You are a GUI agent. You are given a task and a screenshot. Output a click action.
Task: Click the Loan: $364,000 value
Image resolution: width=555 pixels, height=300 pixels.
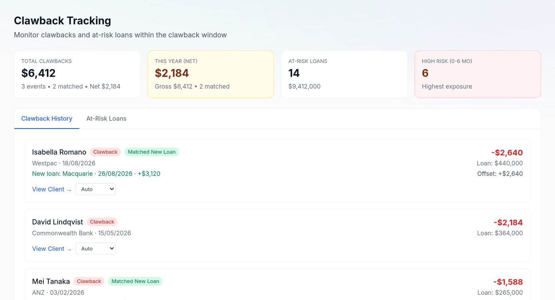[x=500, y=233]
